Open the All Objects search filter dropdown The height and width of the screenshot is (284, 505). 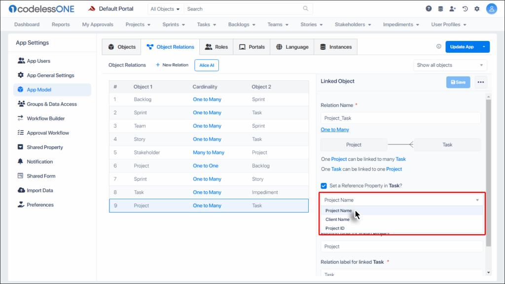pyautogui.click(x=165, y=9)
